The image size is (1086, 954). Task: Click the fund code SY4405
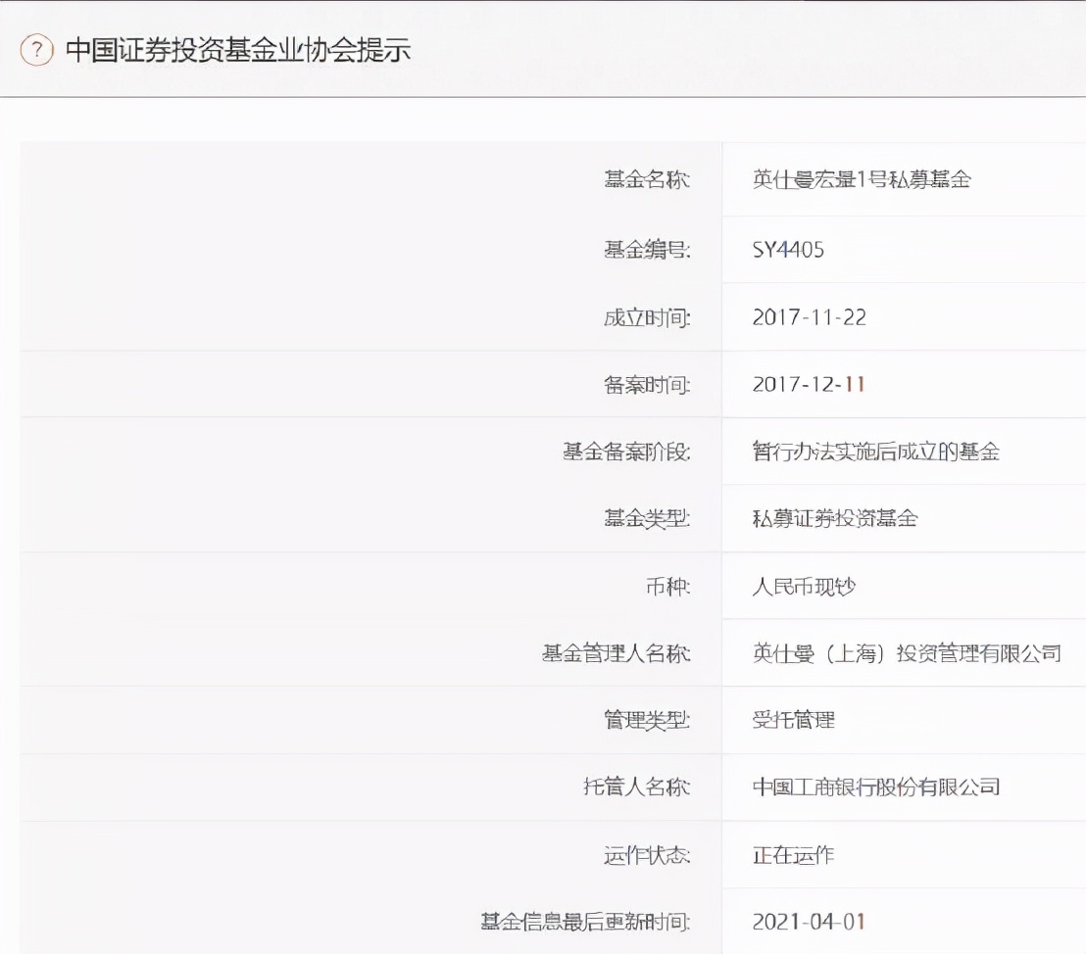[788, 250]
